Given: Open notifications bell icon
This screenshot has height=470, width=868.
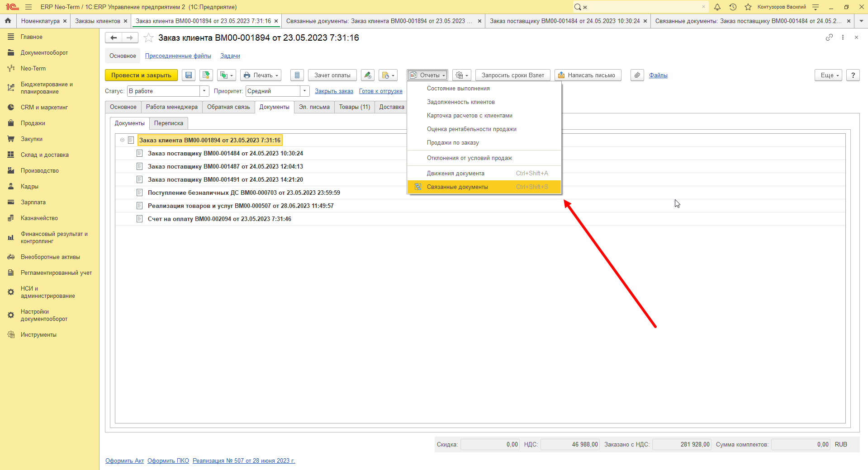Looking at the screenshot, I should [717, 7].
